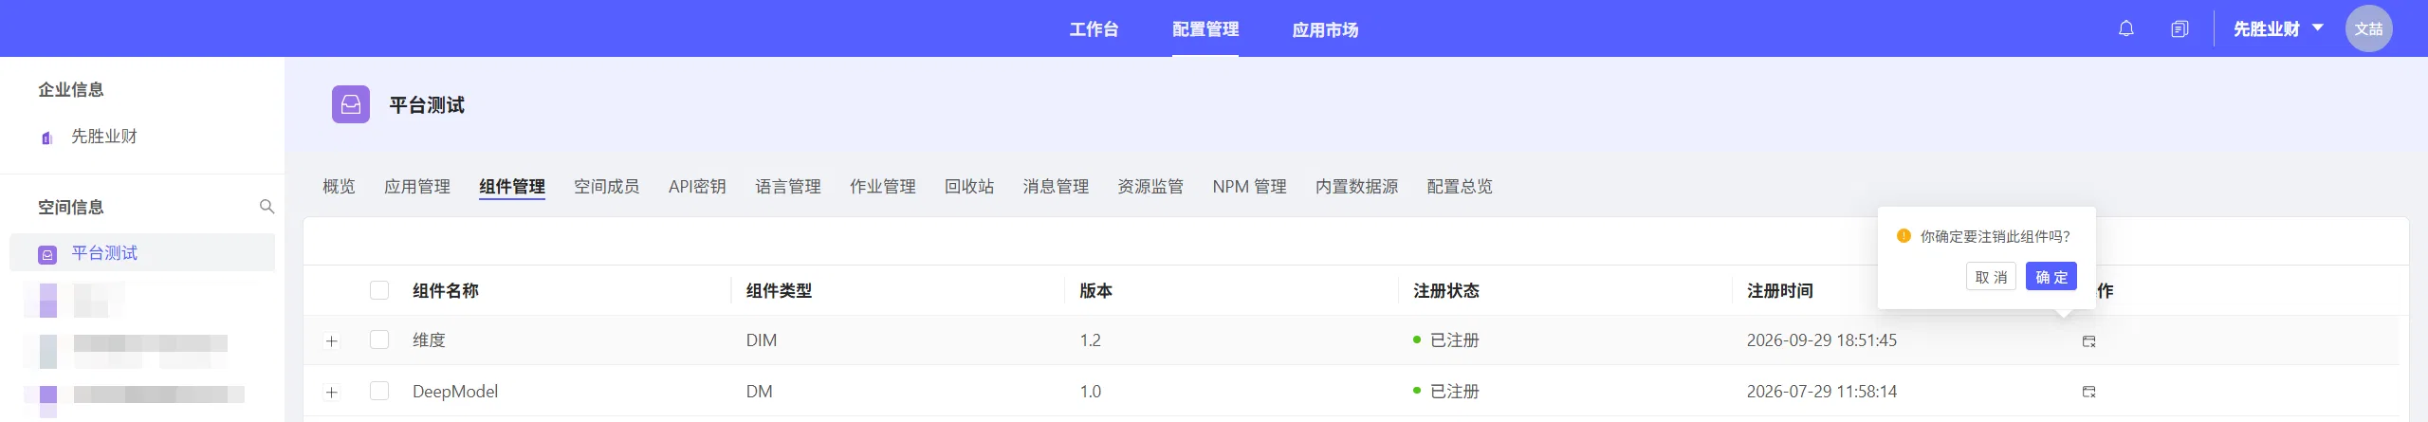
Task: Switch to the 应用管理 tab
Action: click(x=417, y=187)
